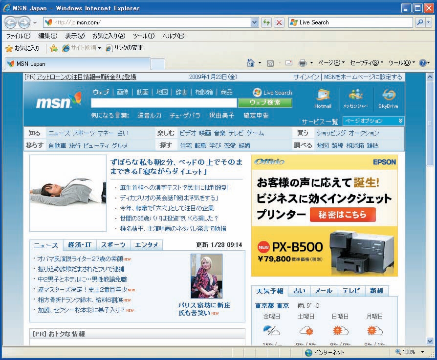Click the Read Mail icon
The height and width of the screenshot is (360, 437).
(289, 63)
